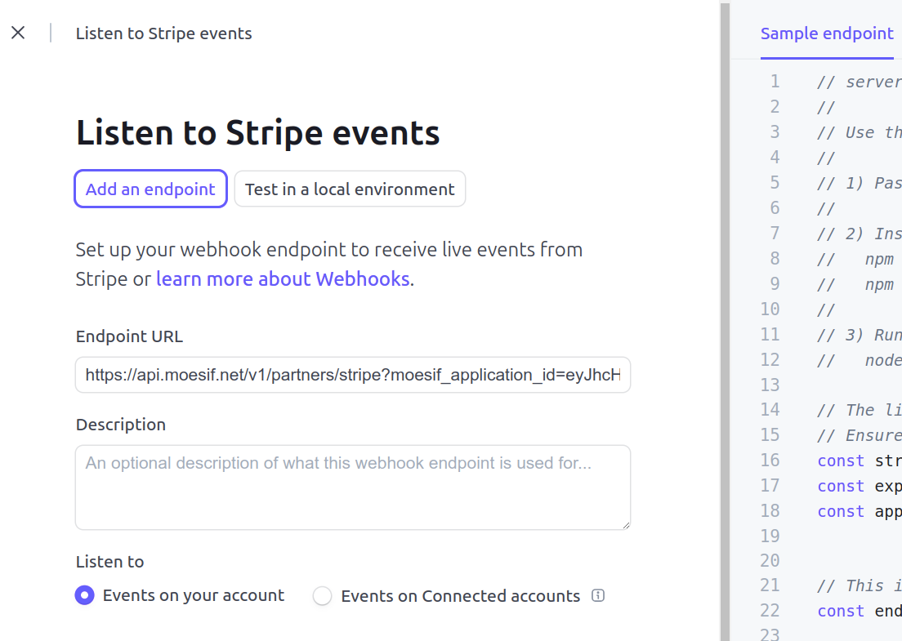Select the Events on Connected accounts radio

323,596
